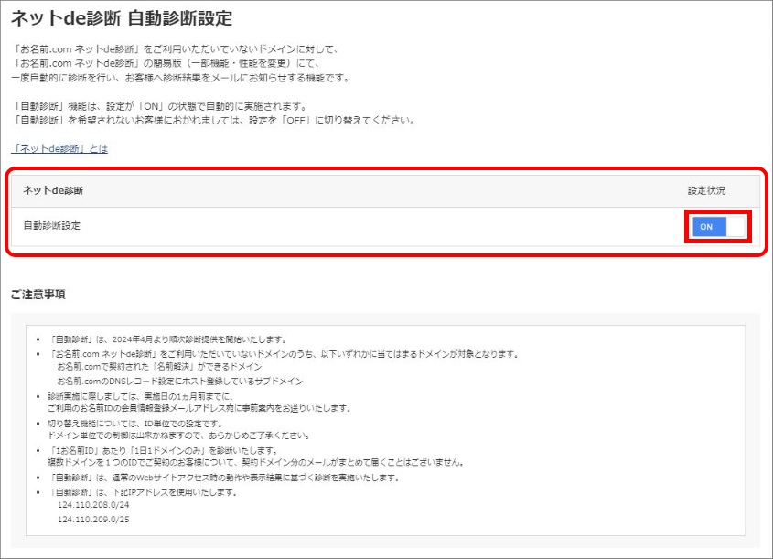Select the ネットde診断 自動診断設定 page title

pyautogui.click(x=122, y=18)
